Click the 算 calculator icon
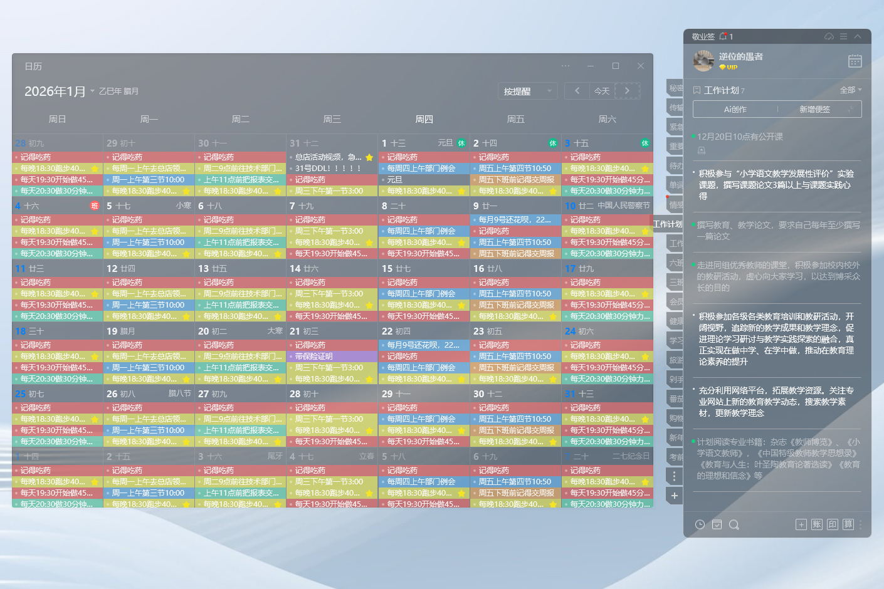 click(x=848, y=524)
